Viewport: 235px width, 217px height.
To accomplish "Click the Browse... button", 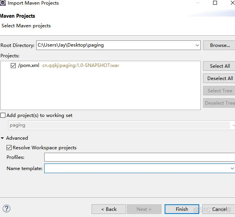I will click(x=219, y=45).
